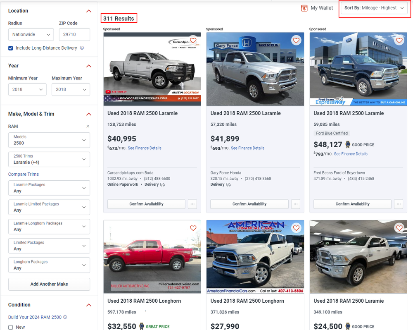The height and width of the screenshot is (330, 413).
Task: Collapse the Make, Model & Trim section
Action: tap(89, 114)
